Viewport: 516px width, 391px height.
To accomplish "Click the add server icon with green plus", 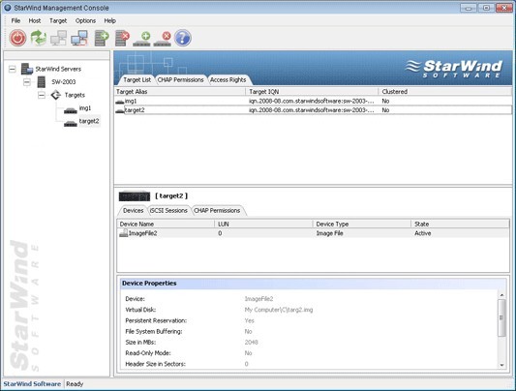I will tap(102, 38).
